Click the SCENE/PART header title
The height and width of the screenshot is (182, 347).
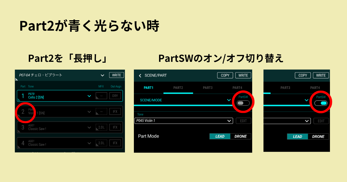coord(156,75)
